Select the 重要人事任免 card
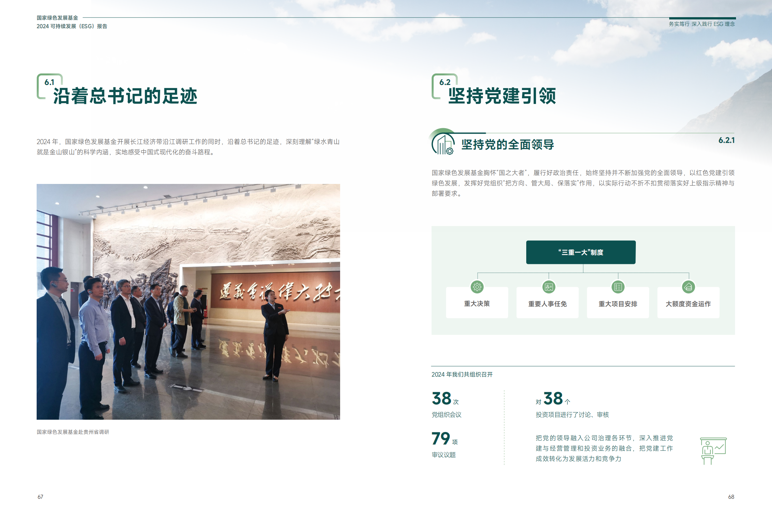 pyautogui.click(x=547, y=303)
